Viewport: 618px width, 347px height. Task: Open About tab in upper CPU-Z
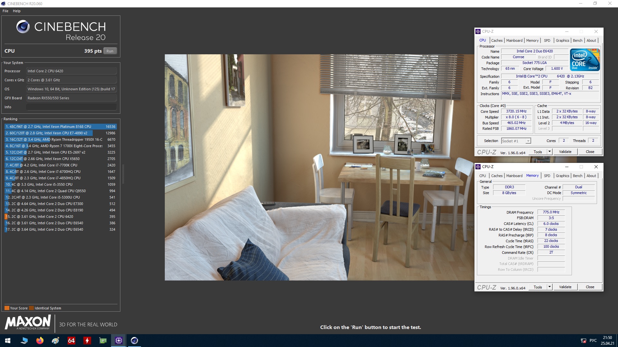(591, 40)
